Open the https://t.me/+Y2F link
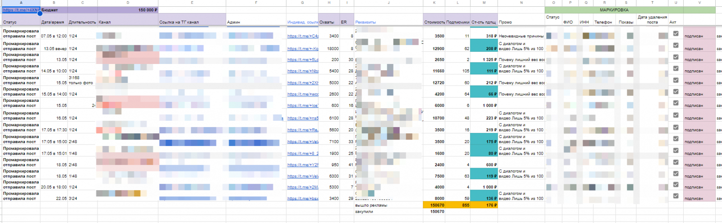This screenshot has width=722, height=223. (303, 165)
